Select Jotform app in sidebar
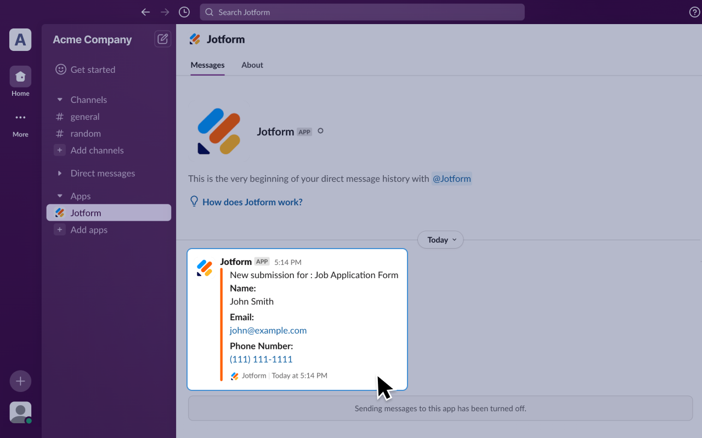The width and height of the screenshot is (702, 438). pos(109,213)
